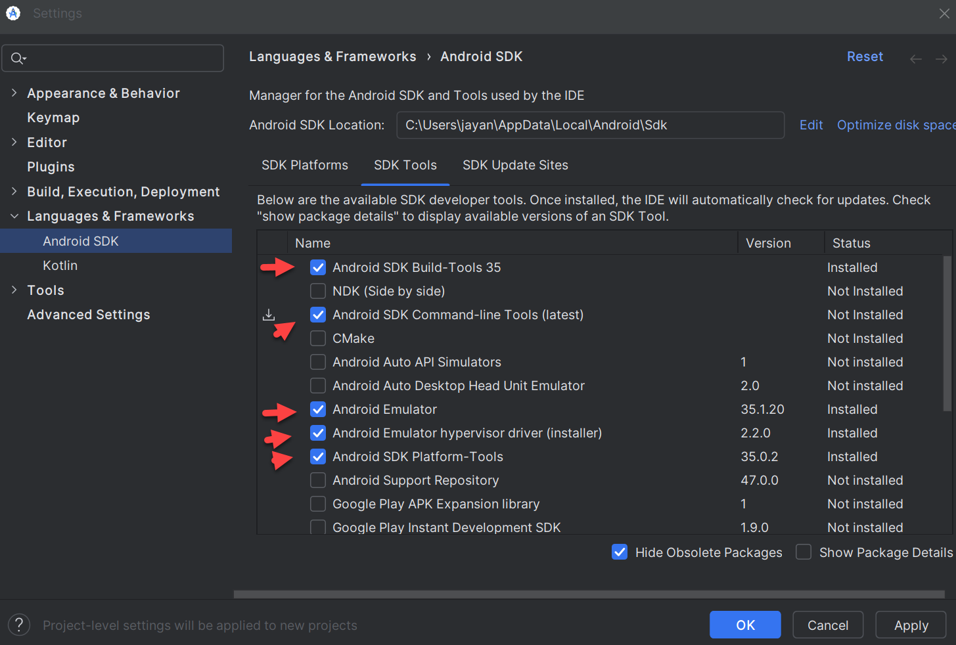956x645 pixels.
Task: Expand the Appearance & Behavior section
Action: [x=14, y=93]
